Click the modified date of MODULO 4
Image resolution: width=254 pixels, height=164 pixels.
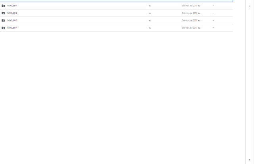coord(191,28)
